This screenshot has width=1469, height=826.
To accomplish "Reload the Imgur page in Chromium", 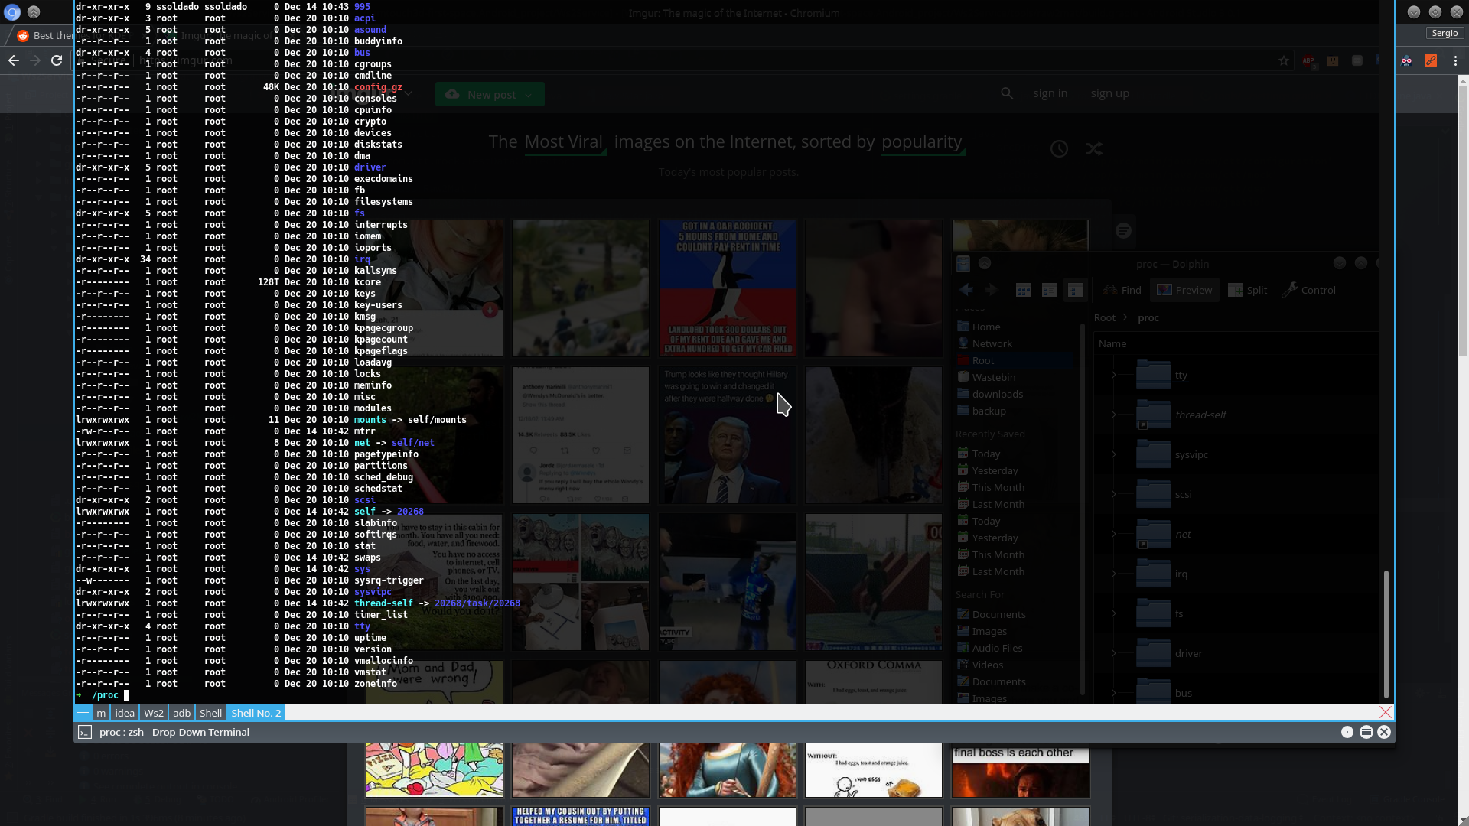I will [x=57, y=60].
